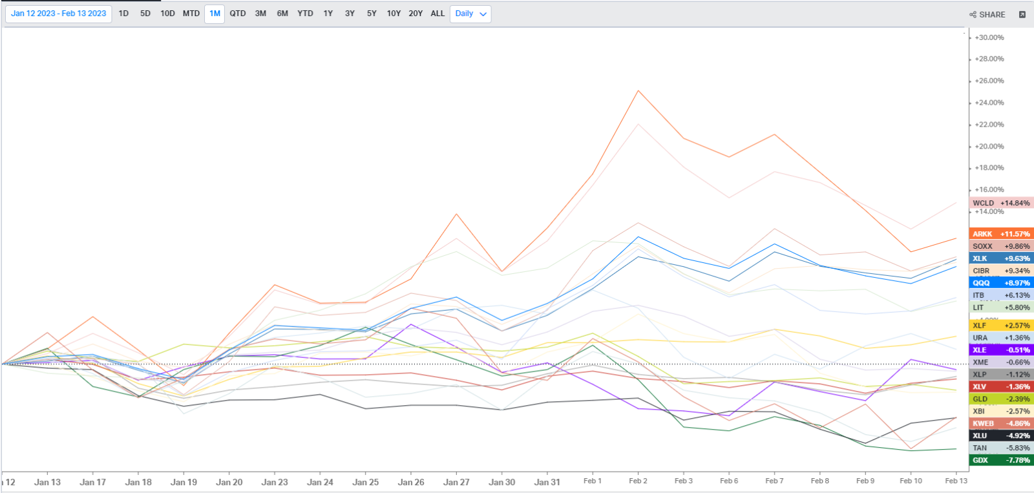Viewport: 1034px width, 493px height.
Task: Select the 1D time range
Action: (123, 14)
